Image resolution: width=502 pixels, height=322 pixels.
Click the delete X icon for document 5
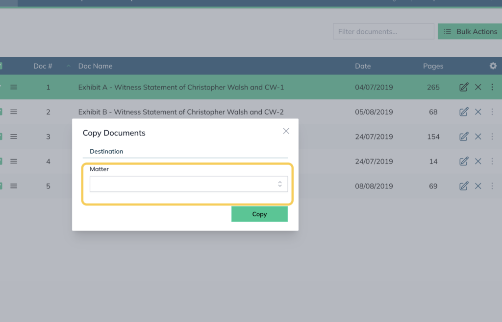pos(478,186)
